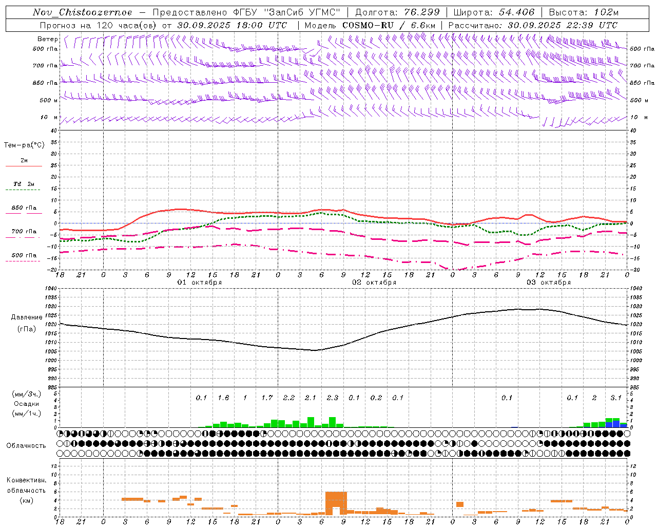Click the 700 гПа temperature legend label
657x526 pixels.
pyautogui.click(x=24, y=232)
